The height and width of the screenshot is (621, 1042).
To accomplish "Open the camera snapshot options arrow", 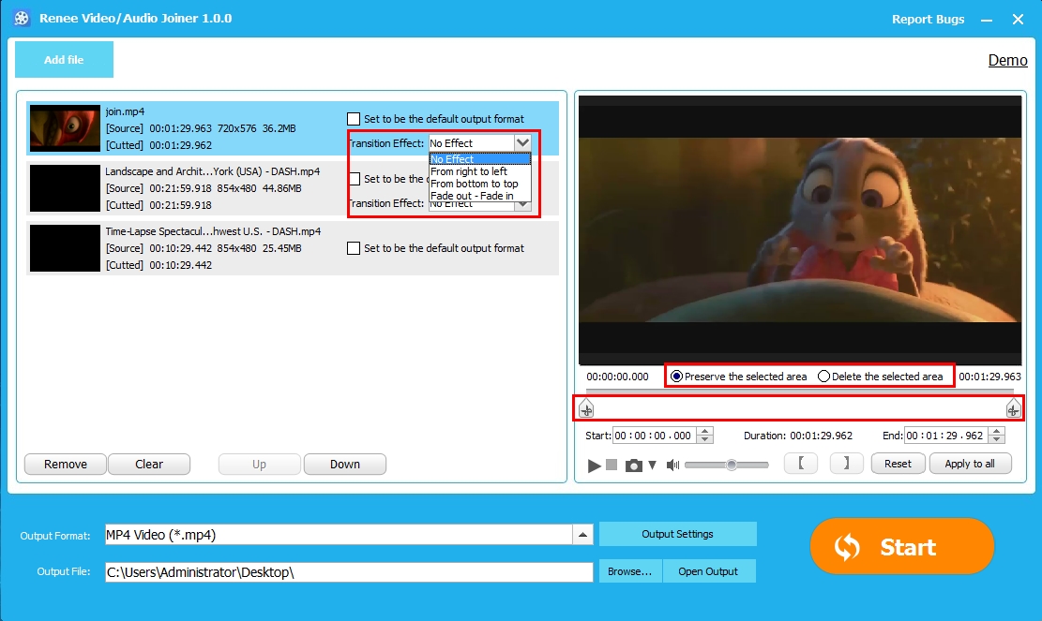I will (x=653, y=465).
